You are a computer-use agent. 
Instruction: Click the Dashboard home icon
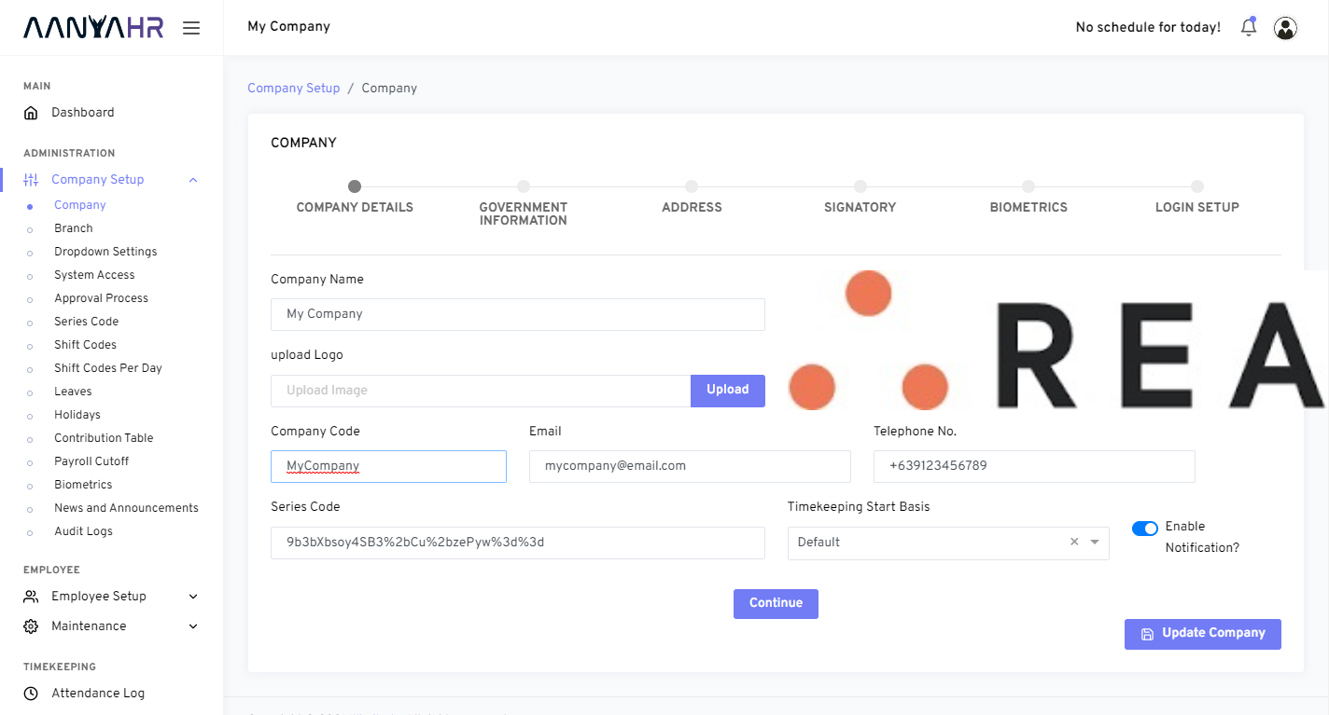[x=31, y=112]
